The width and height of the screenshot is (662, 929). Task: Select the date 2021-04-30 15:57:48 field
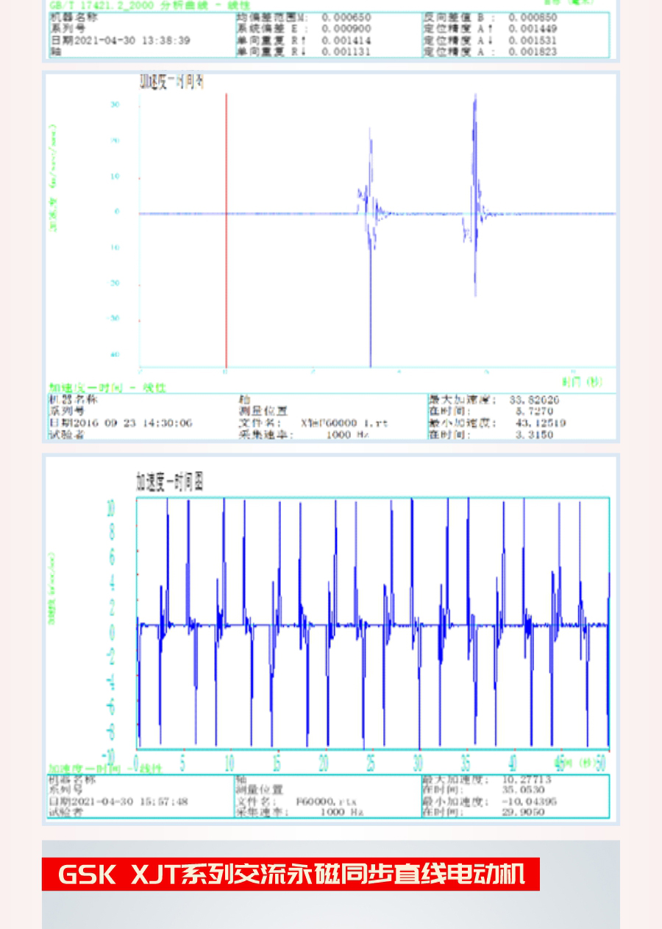point(119,801)
